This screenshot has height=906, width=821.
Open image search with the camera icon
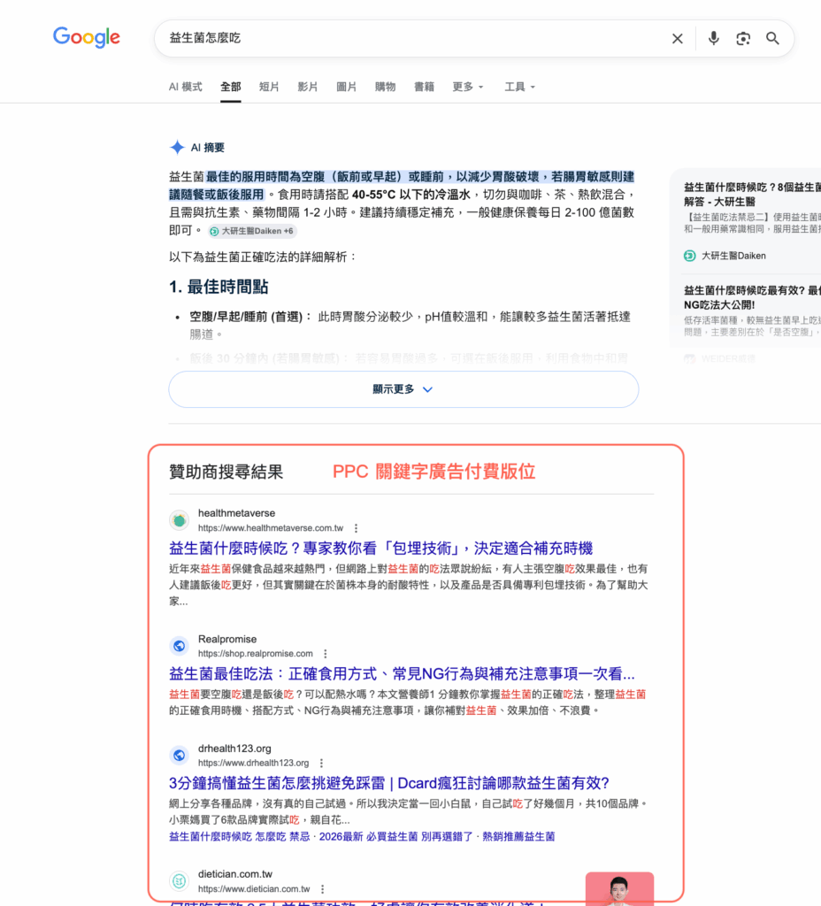click(x=743, y=39)
